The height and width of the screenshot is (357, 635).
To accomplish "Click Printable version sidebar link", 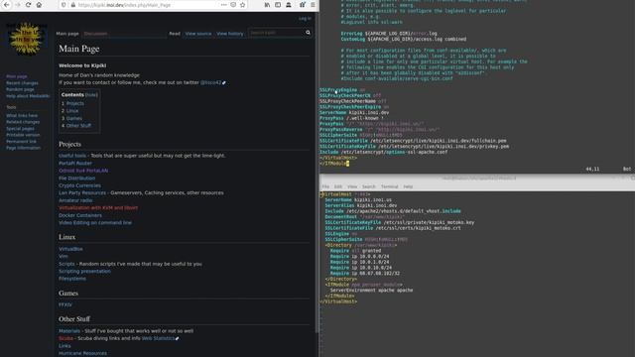I will 23,135.
